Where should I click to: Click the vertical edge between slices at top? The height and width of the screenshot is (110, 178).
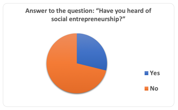coord(77,48)
